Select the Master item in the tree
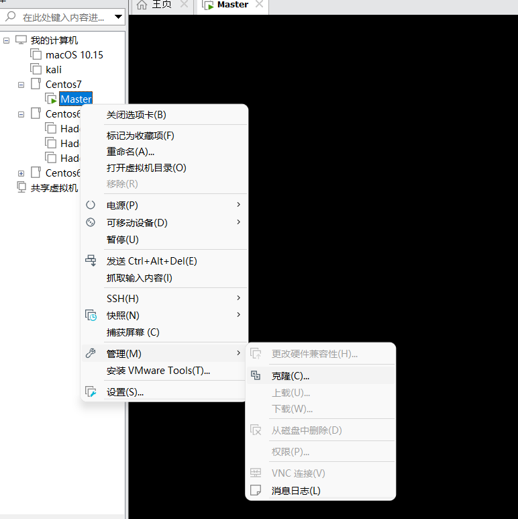518x519 pixels. [76, 99]
